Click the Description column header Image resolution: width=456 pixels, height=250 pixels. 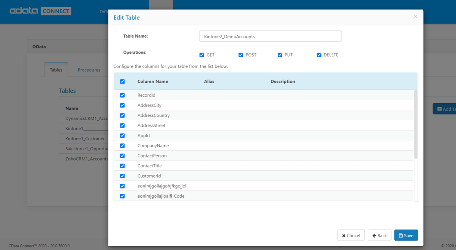(283, 82)
